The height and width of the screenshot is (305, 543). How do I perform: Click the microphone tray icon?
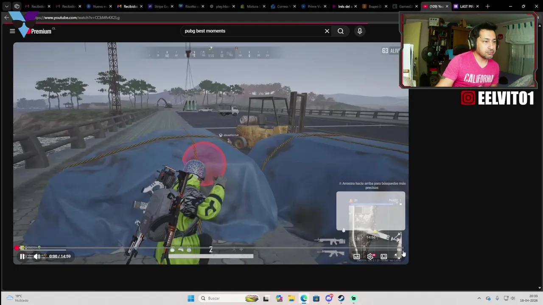click(497, 298)
